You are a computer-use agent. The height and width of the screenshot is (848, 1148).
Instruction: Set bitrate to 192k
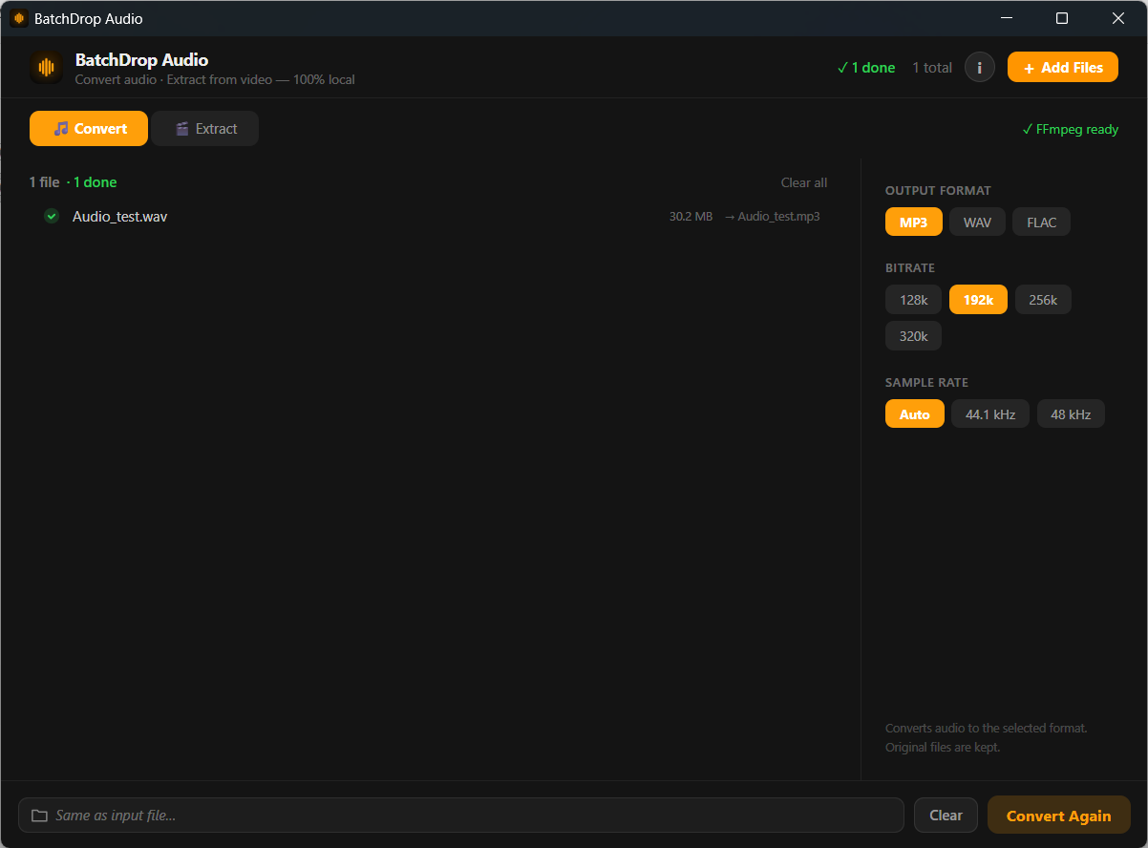click(978, 300)
